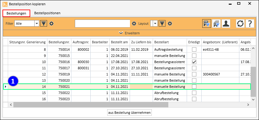Click supplier quote number es4311-48
This screenshot has height=120, width=259.
click(x=220, y=49)
